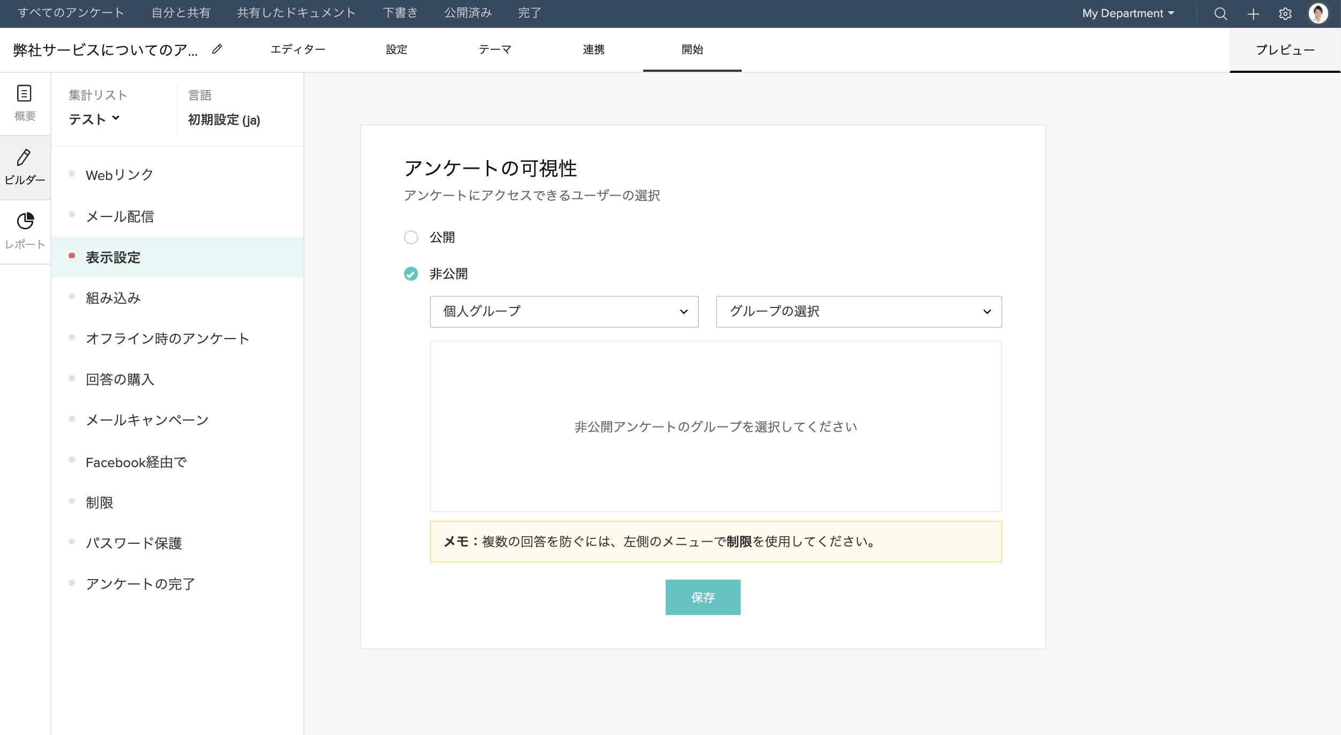Screen dimensions: 1341x735
Task: Open the settings gear icon
Action: tap(1285, 14)
